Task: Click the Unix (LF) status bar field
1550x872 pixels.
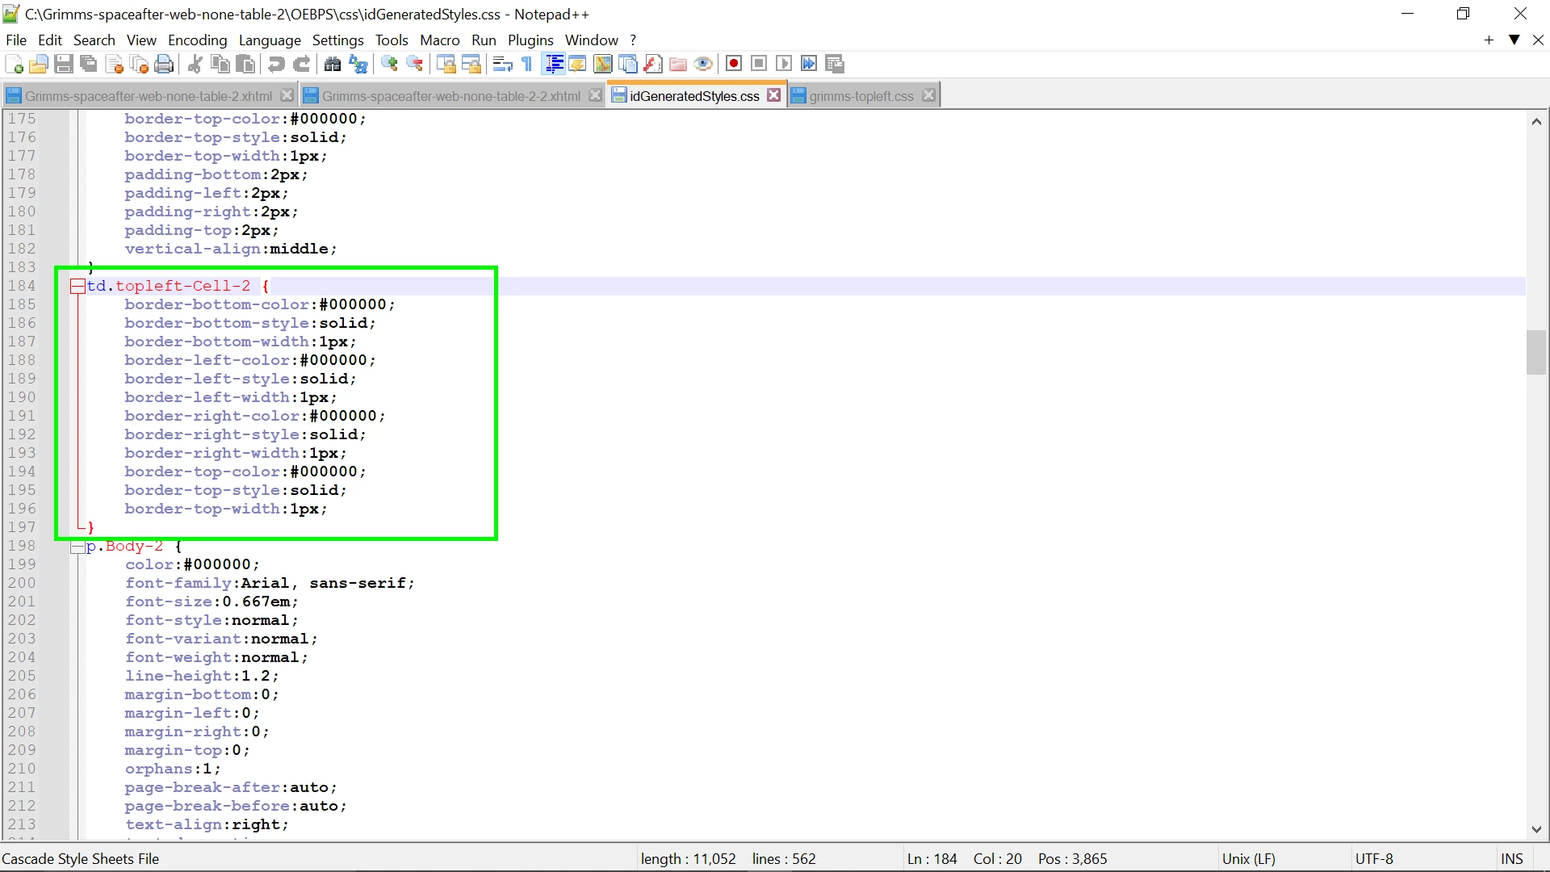Action: 1248,858
